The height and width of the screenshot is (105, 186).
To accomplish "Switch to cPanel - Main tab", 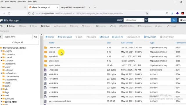I will (x=12, y=7).
